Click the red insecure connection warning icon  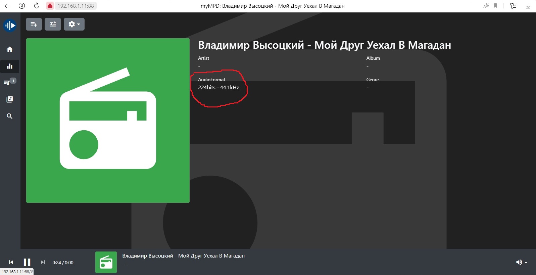tap(50, 6)
